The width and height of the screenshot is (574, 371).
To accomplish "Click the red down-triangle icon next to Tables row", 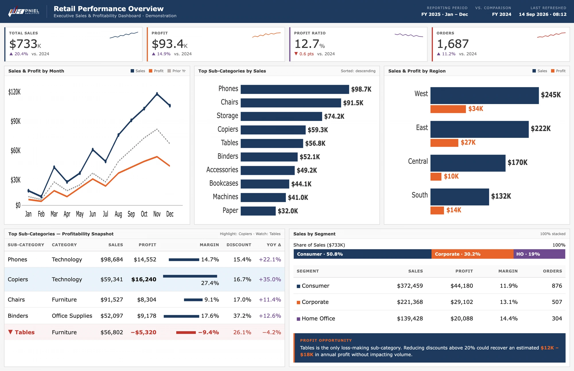I will 10,332.
